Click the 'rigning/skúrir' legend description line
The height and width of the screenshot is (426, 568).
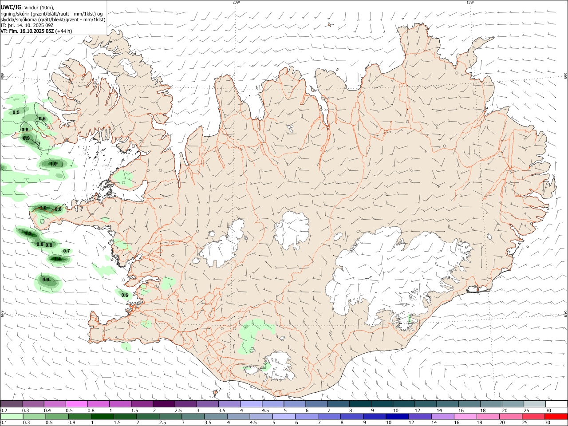(x=51, y=14)
